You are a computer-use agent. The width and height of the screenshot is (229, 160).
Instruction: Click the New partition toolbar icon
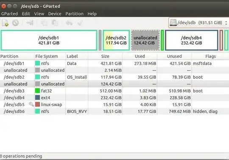(5, 23)
